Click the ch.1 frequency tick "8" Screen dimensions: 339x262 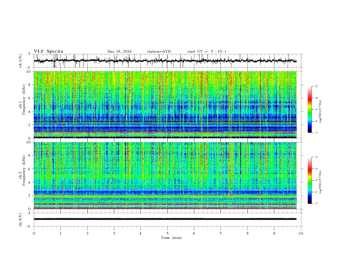pyautogui.click(x=30, y=85)
